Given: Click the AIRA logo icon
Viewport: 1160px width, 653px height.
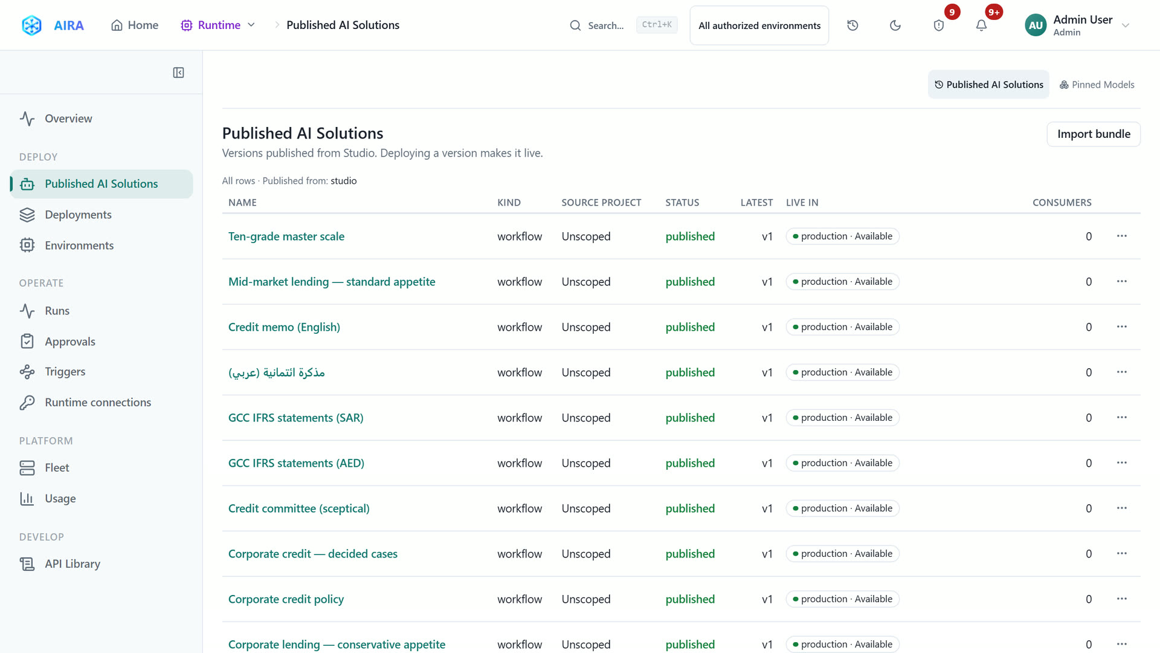Looking at the screenshot, I should (31, 25).
